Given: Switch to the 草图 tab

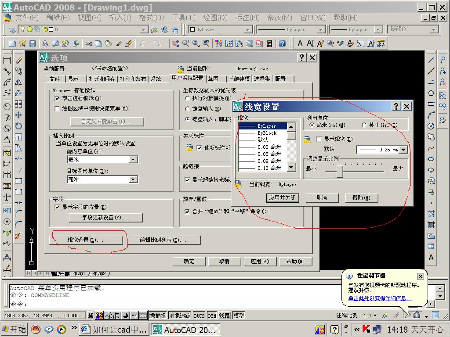Looking at the screenshot, I should (213, 79).
